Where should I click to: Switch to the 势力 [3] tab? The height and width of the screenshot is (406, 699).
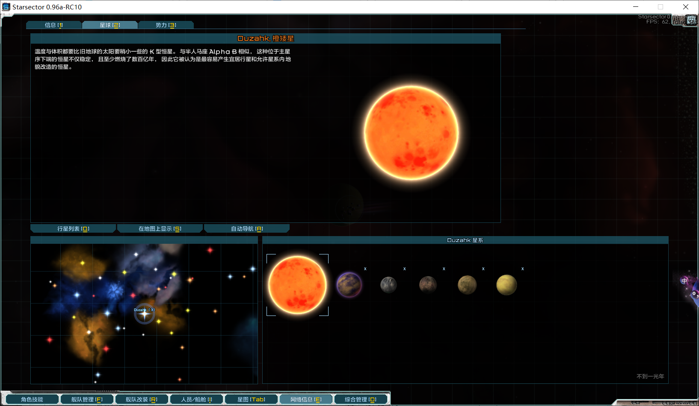coord(166,25)
